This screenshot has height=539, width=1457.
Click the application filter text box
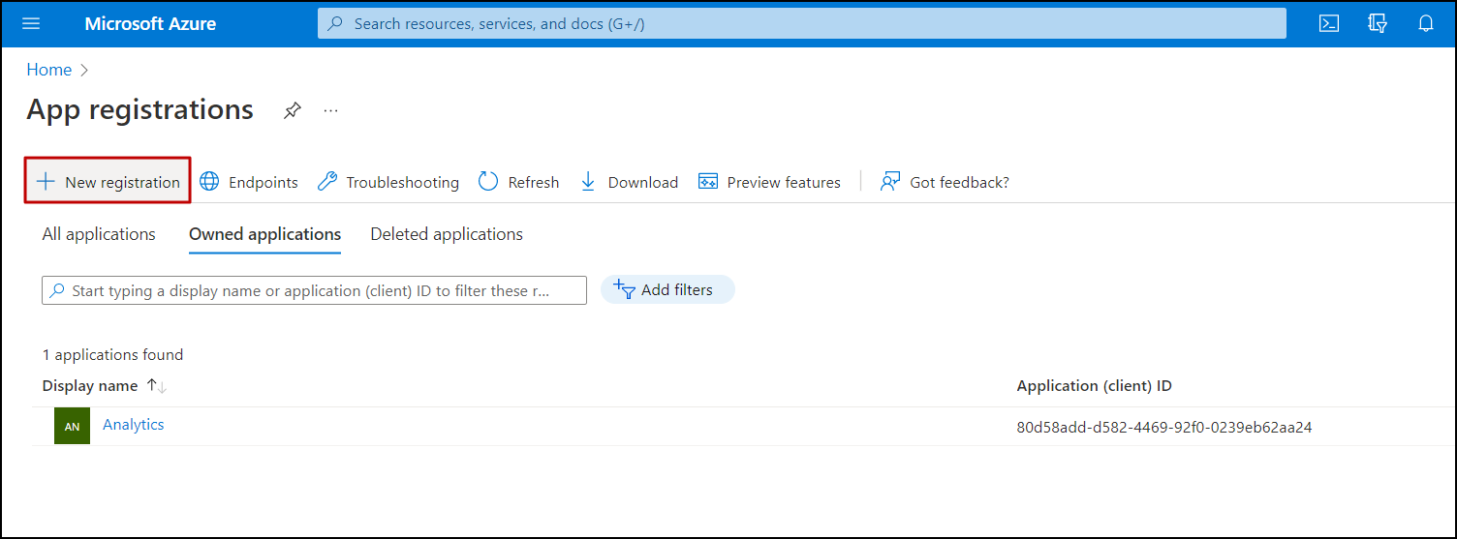[314, 290]
